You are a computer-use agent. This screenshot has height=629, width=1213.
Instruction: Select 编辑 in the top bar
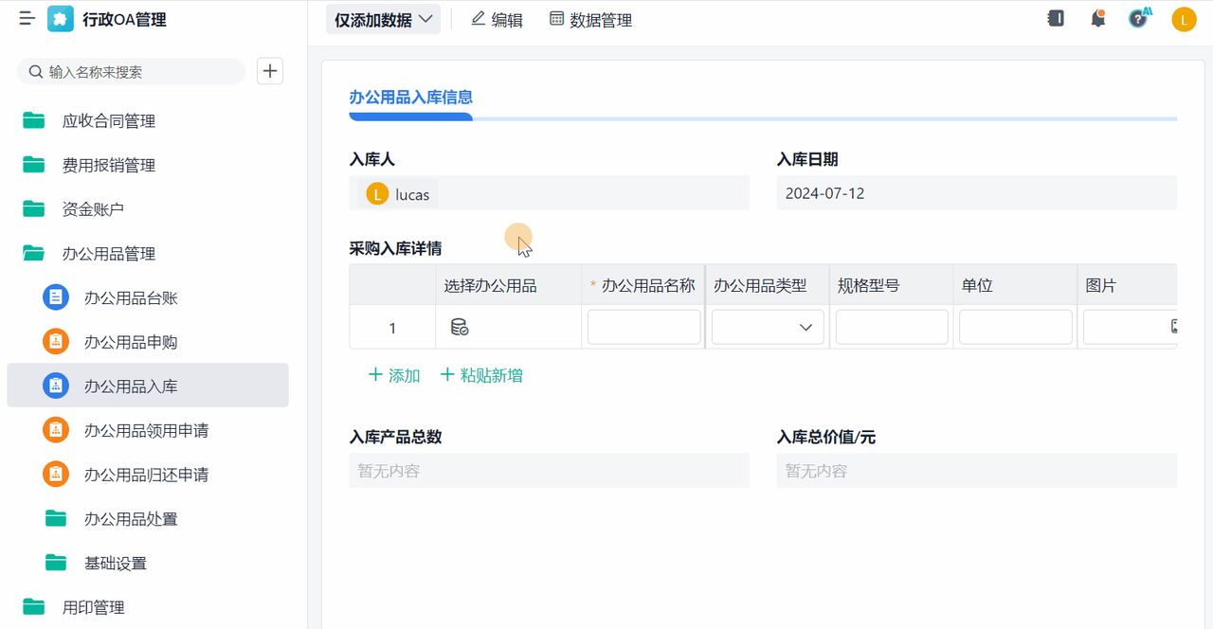tap(497, 18)
